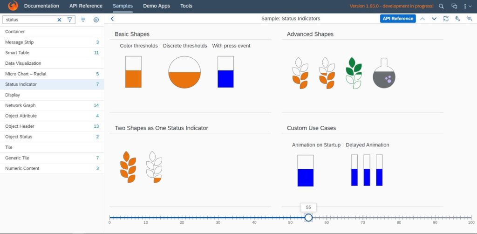The image size is (477, 234).
Task: Open the global search magnifier
Action: pos(442,6)
